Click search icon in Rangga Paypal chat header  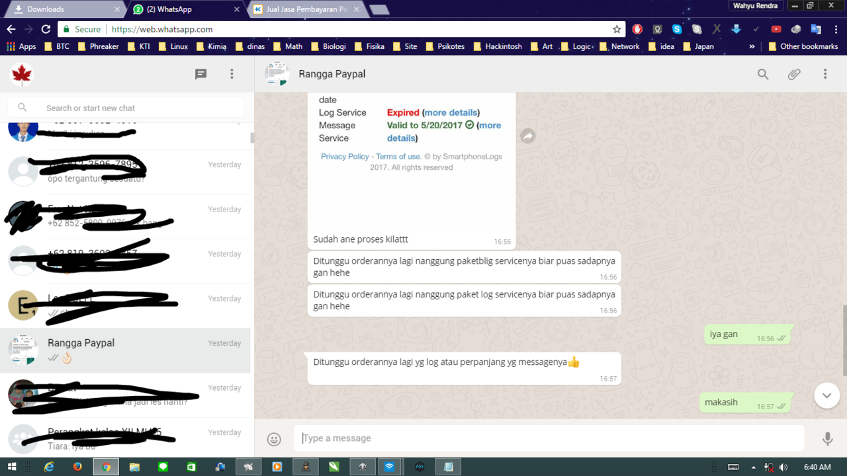pyautogui.click(x=763, y=74)
